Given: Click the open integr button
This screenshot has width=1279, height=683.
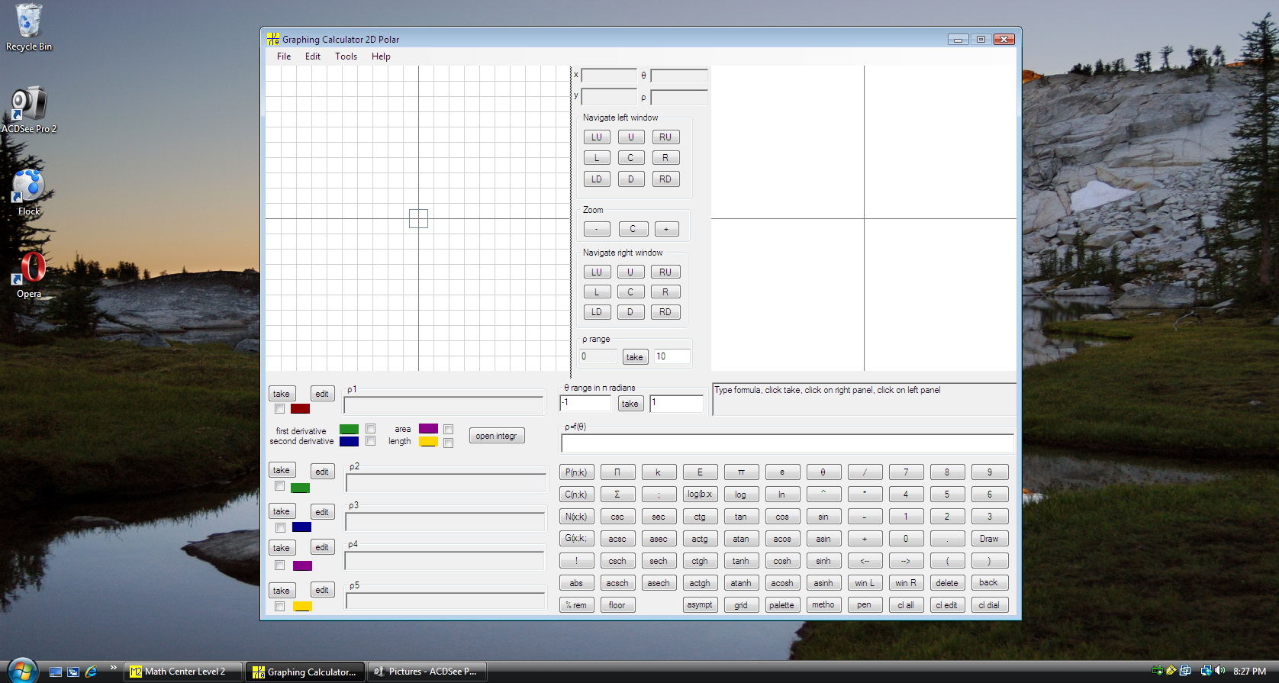Looking at the screenshot, I should point(496,436).
